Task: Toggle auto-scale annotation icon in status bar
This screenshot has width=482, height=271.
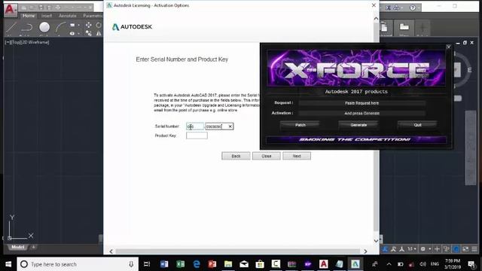Action: pos(393,249)
